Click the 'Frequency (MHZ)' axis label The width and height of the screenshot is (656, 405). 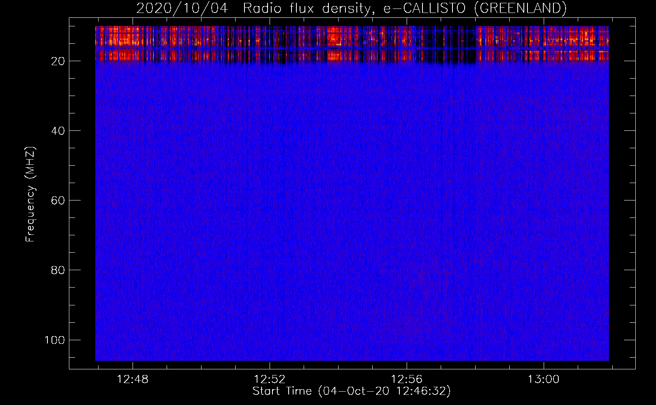[x=30, y=194]
